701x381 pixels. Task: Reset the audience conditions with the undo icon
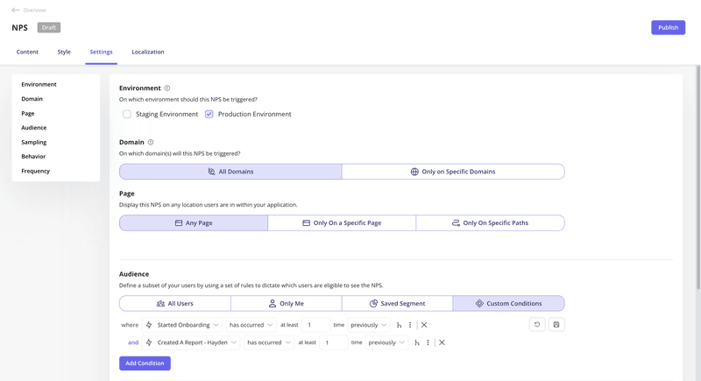coord(537,325)
